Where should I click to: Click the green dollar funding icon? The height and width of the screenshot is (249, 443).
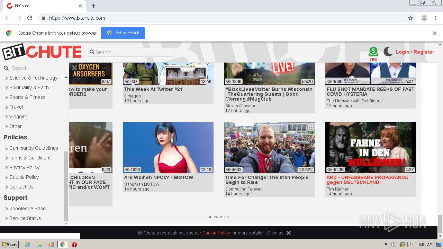click(x=373, y=52)
